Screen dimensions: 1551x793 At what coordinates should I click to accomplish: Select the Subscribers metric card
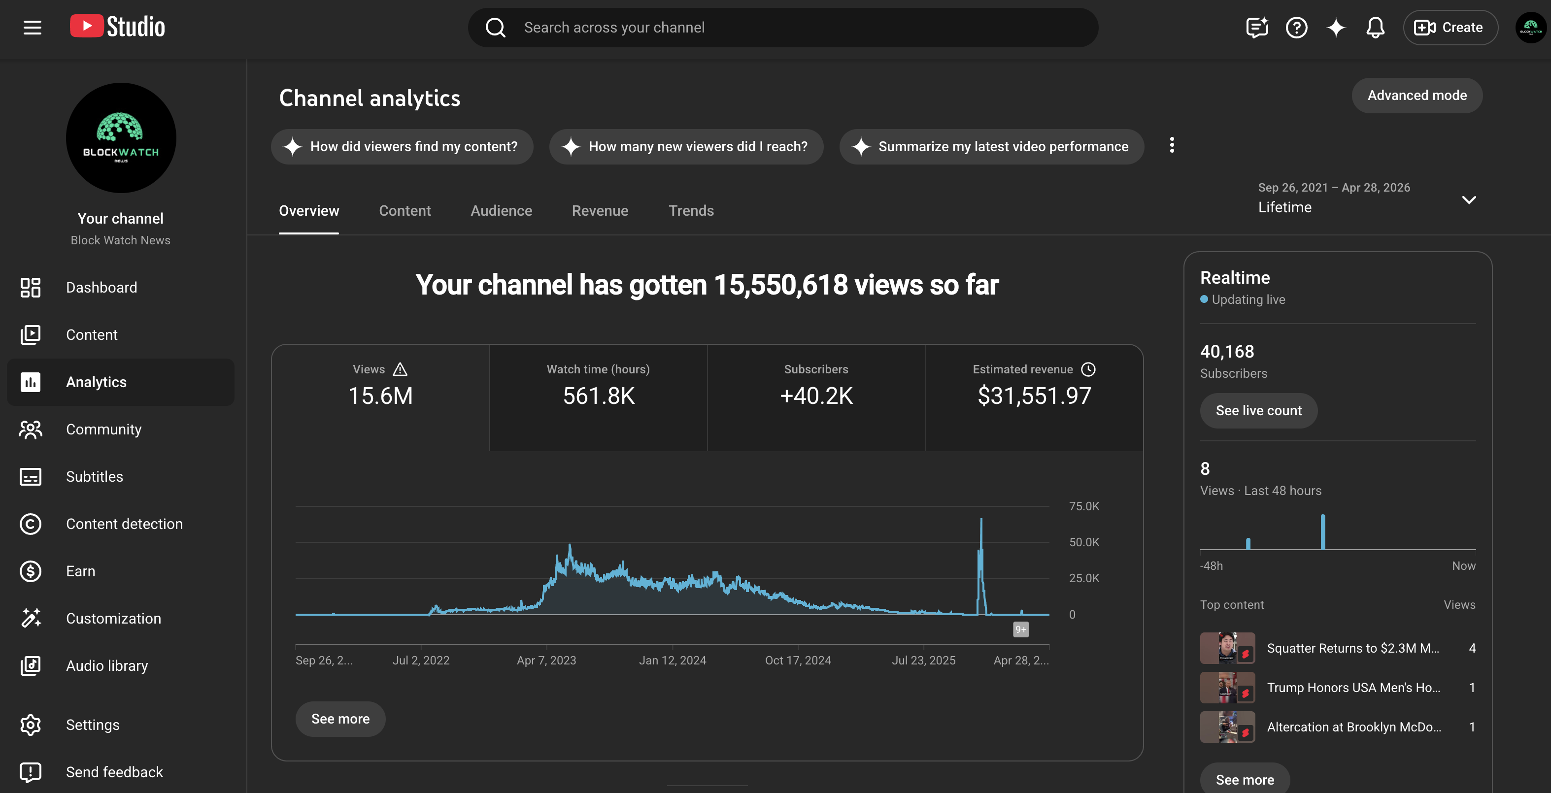tap(816, 398)
